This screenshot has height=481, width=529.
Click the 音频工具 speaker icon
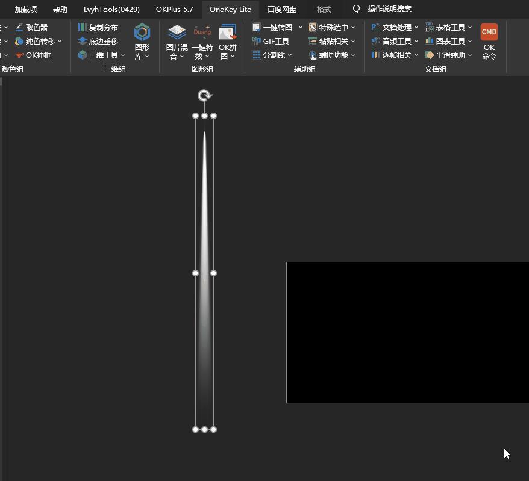pyautogui.click(x=375, y=41)
